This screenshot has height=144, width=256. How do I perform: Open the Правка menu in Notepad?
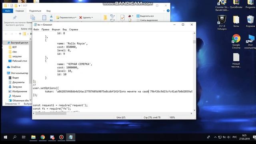pyautogui.click(x=45, y=30)
